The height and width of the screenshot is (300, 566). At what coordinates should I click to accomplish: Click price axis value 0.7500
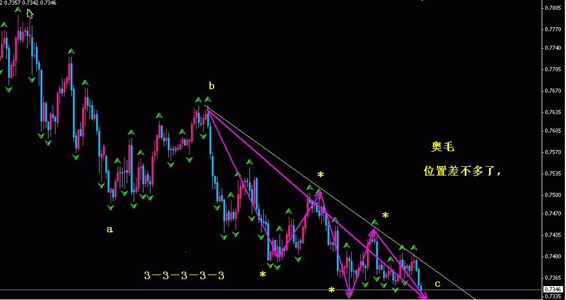click(553, 195)
